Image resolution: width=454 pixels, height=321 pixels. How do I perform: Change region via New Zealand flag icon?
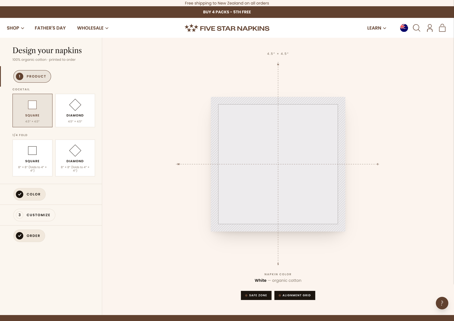click(x=404, y=28)
